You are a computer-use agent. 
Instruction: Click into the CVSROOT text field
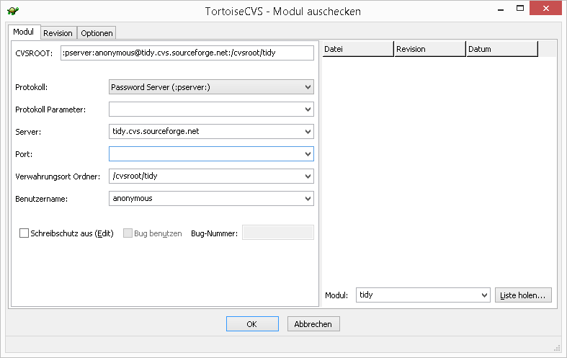(x=187, y=53)
